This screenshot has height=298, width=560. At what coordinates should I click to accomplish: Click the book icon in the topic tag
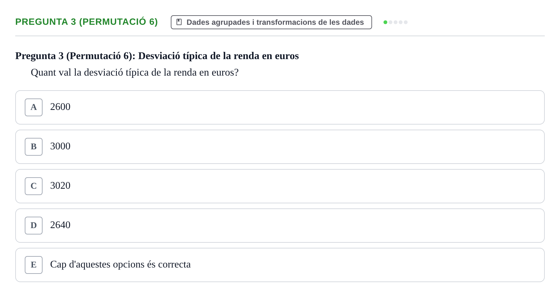179,22
